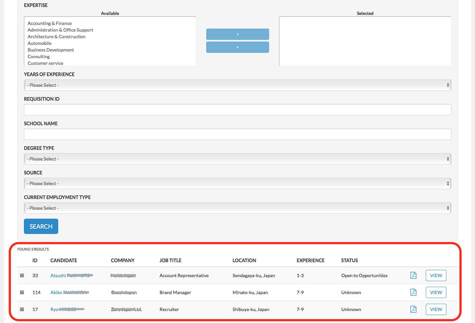The width and height of the screenshot is (475, 323).
Task: Click into the Requisition ID field
Action: click(x=237, y=110)
